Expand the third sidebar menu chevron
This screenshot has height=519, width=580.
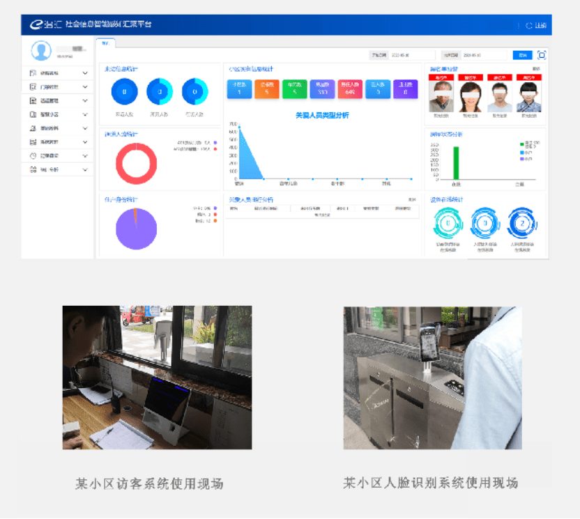click(x=85, y=100)
